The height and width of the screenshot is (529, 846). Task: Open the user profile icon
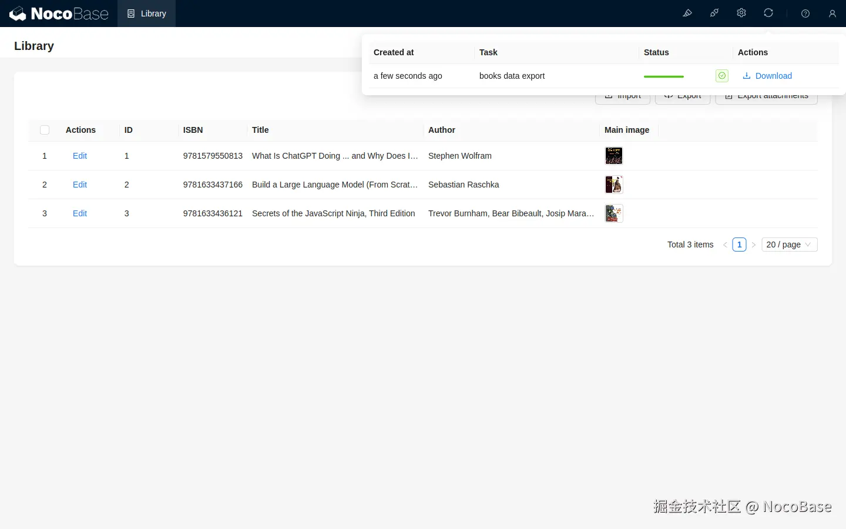pos(832,14)
